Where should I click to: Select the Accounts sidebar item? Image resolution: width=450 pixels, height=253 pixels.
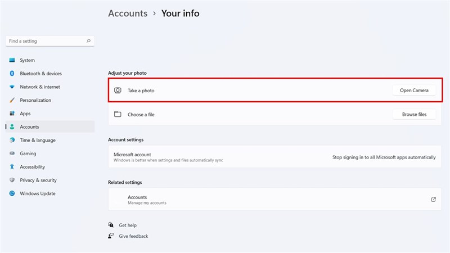point(50,126)
